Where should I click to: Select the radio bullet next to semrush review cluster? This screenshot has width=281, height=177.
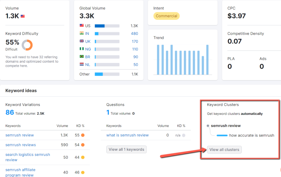coord(208,126)
